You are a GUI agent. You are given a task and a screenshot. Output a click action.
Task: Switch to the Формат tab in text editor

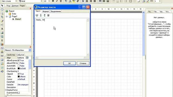pos(46,11)
